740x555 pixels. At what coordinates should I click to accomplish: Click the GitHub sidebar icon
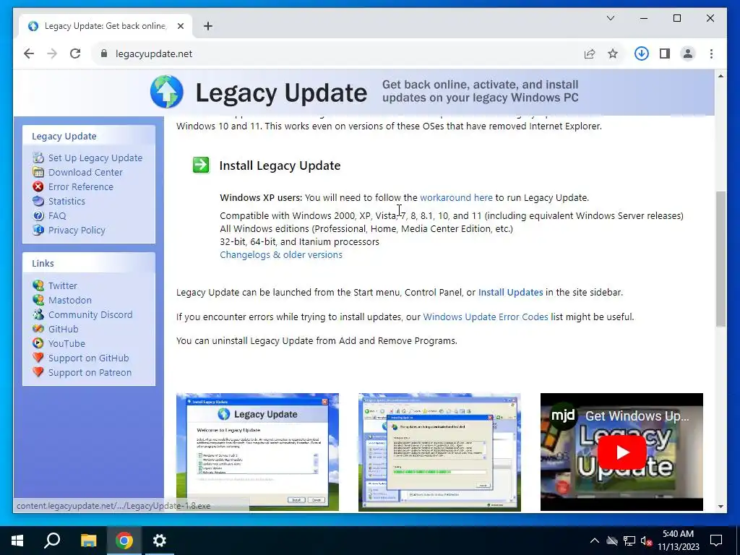(x=38, y=329)
